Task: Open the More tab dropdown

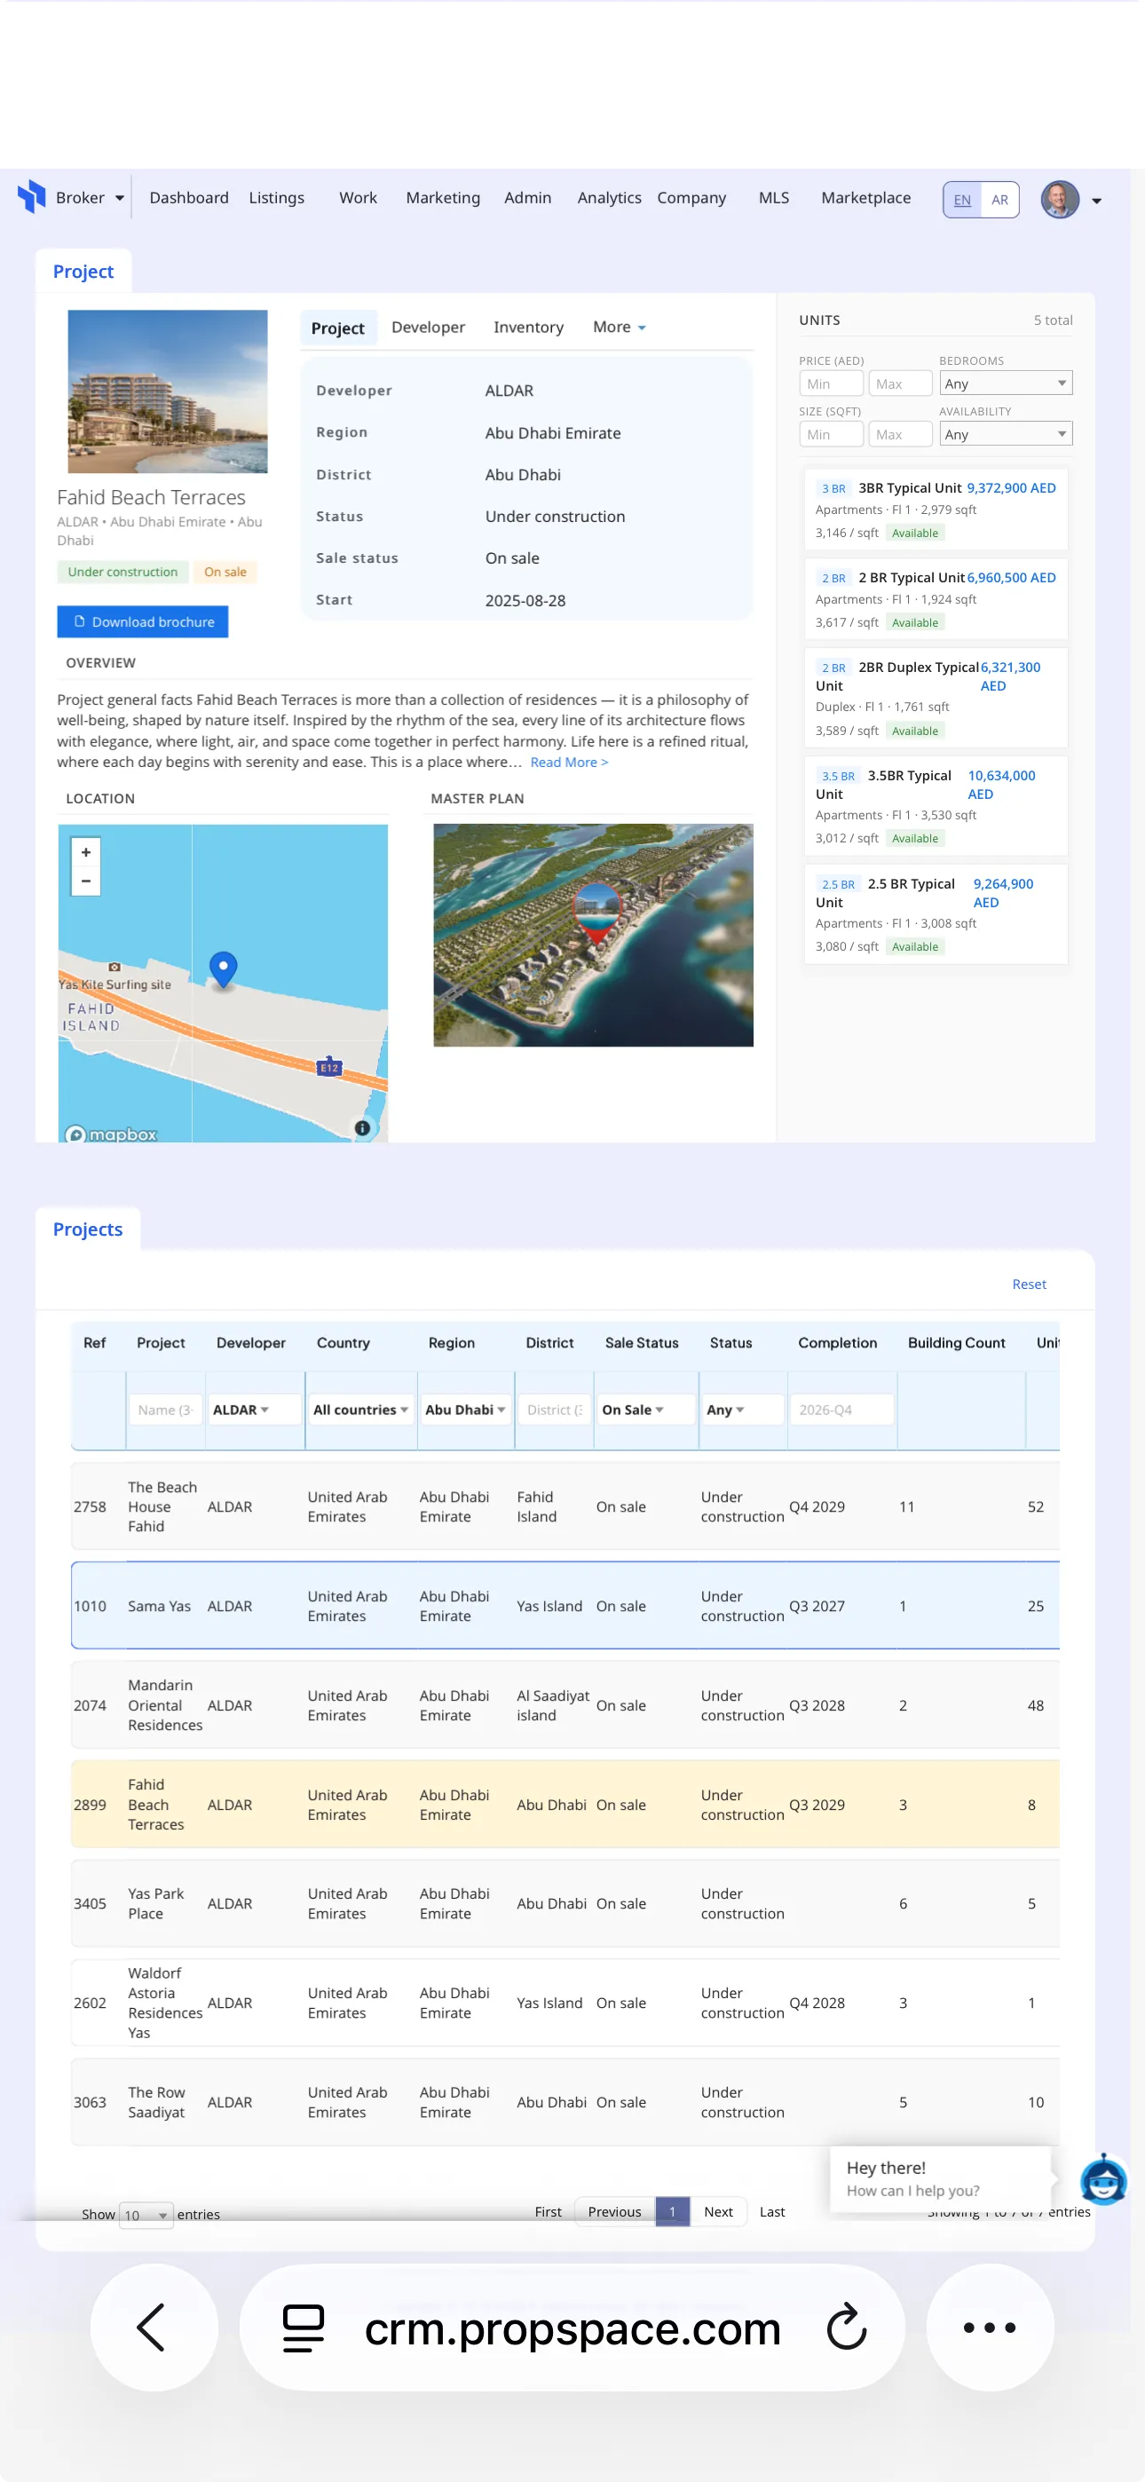Action: (x=619, y=327)
